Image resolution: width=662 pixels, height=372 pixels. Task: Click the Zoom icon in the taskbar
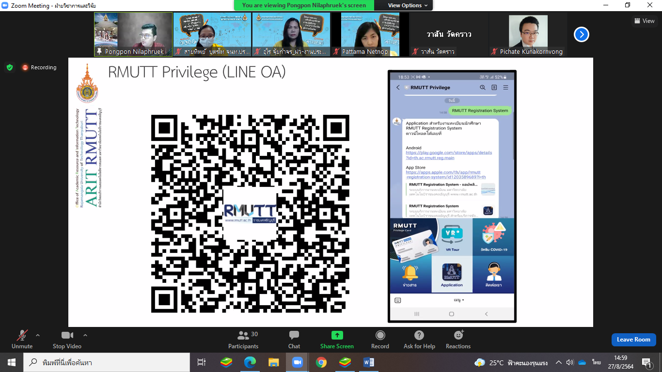point(297,362)
